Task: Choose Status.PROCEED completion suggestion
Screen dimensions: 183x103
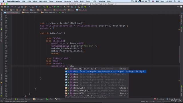Action: point(97,91)
